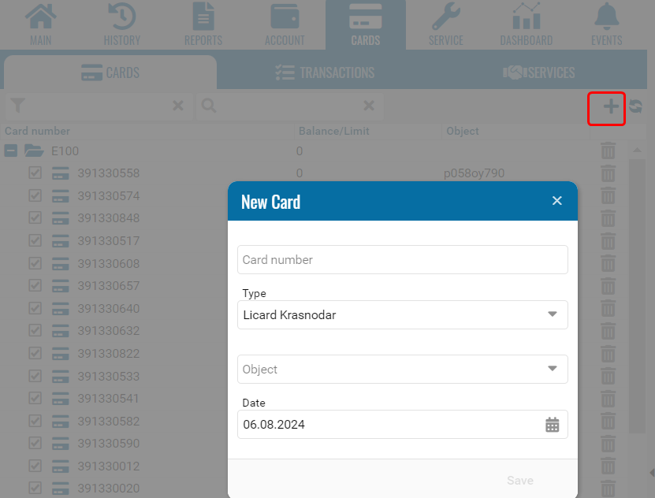Click the refresh icon beside the plus
Viewport: 655px width, 498px height.
tap(635, 107)
